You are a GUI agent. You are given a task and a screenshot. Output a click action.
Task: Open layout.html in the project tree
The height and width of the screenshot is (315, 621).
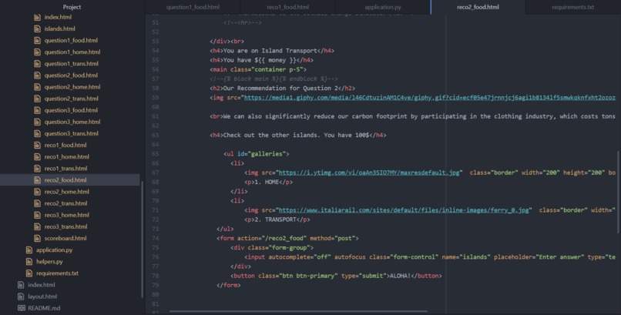[x=42, y=297]
